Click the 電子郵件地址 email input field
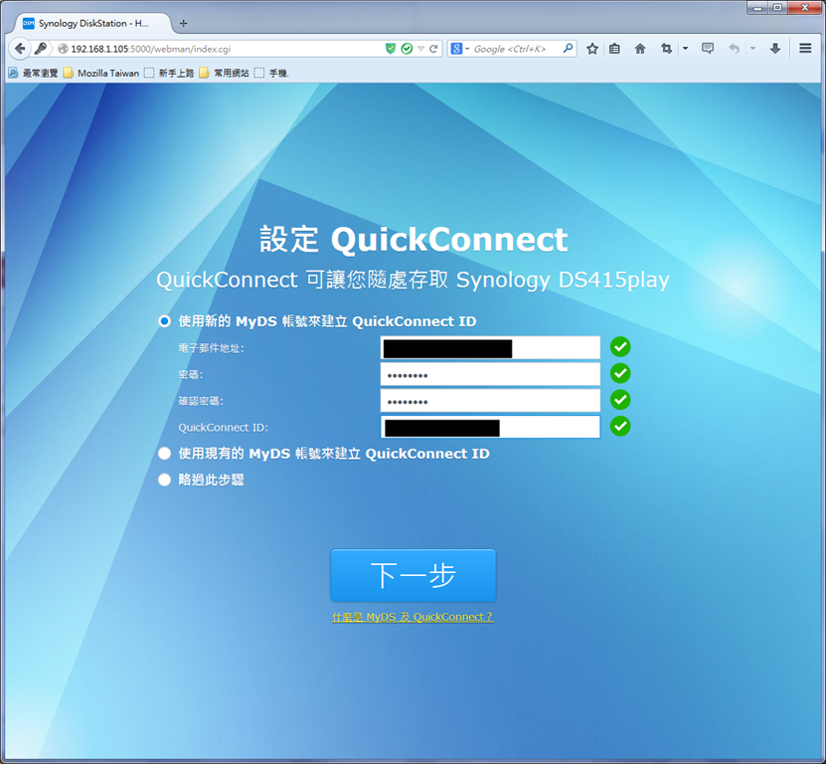826x764 pixels. pos(490,348)
